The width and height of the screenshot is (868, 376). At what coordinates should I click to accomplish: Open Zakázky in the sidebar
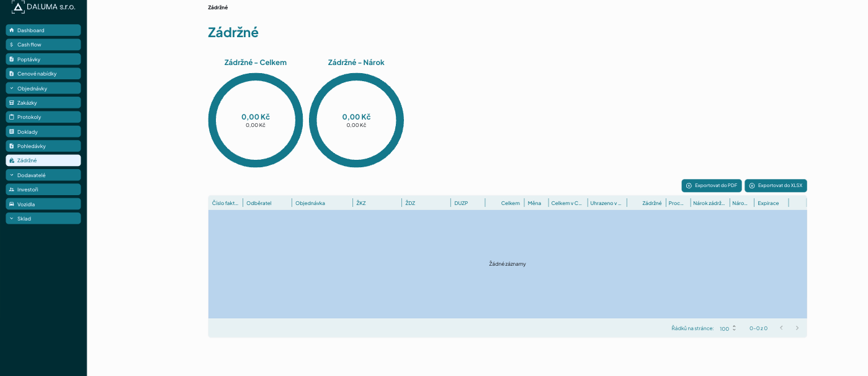[x=43, y=103]
